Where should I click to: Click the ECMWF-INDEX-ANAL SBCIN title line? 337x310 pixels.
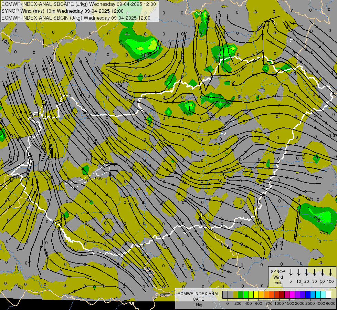(x=76, y=18)
